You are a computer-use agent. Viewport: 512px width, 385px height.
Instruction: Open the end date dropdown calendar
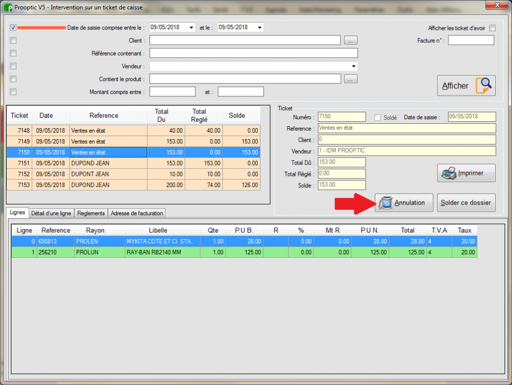coord(259,27)
